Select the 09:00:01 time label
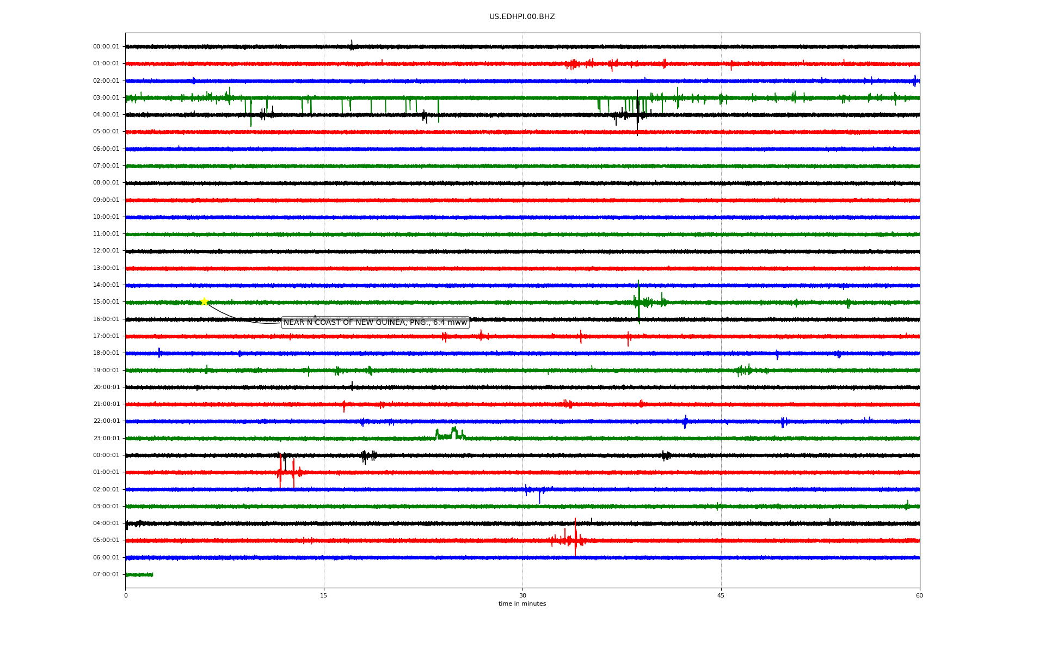Screen dimensions: 1045x653 click(106, 200)
